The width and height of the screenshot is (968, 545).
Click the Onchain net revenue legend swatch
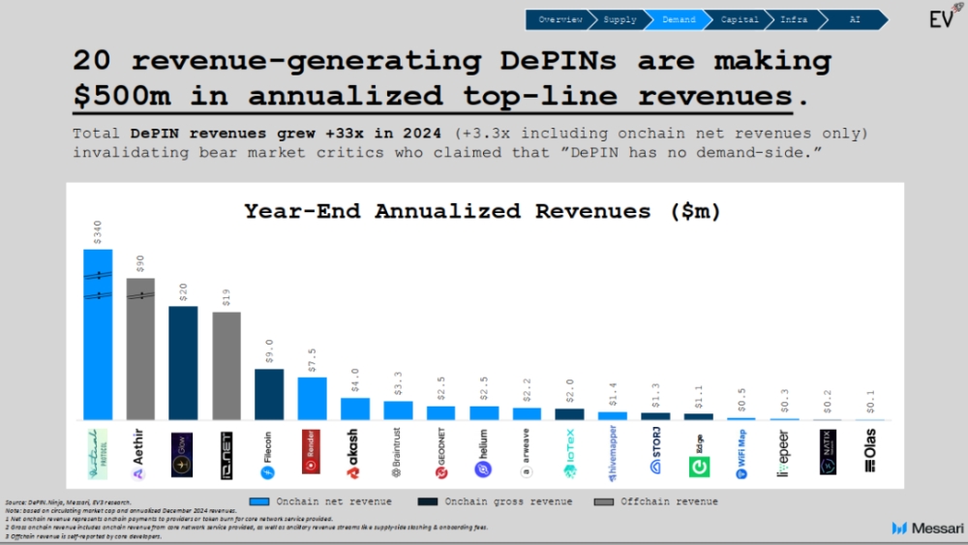point(257,501)
